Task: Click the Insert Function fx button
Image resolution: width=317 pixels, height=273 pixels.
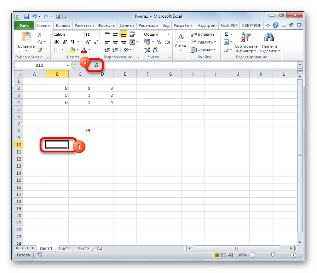Action: pyautogui.click(x=97, y=65)
